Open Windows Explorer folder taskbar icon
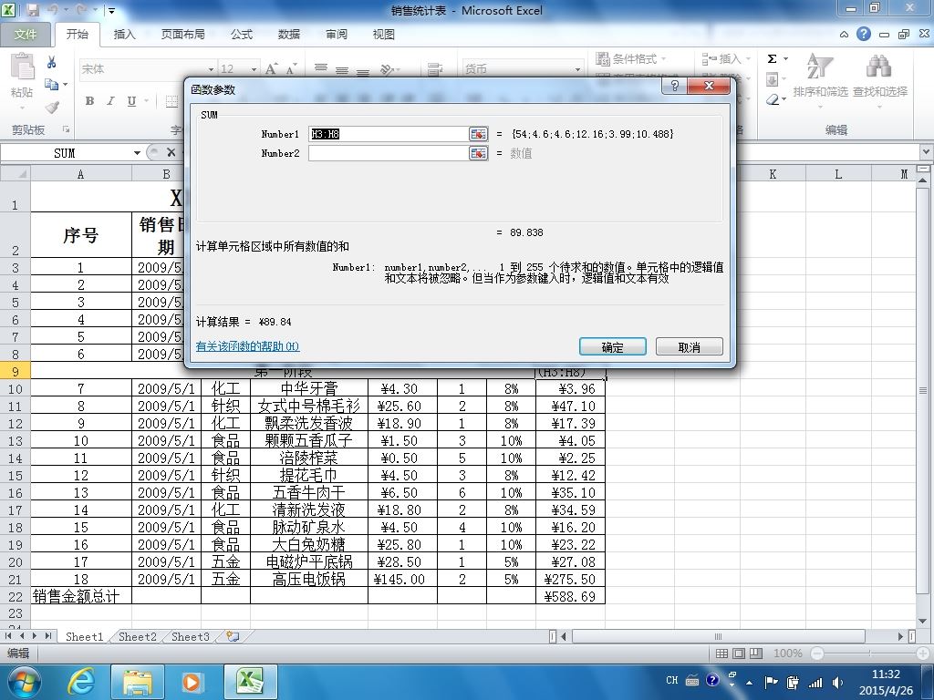934x700 pixels. (x=138, y=682)
